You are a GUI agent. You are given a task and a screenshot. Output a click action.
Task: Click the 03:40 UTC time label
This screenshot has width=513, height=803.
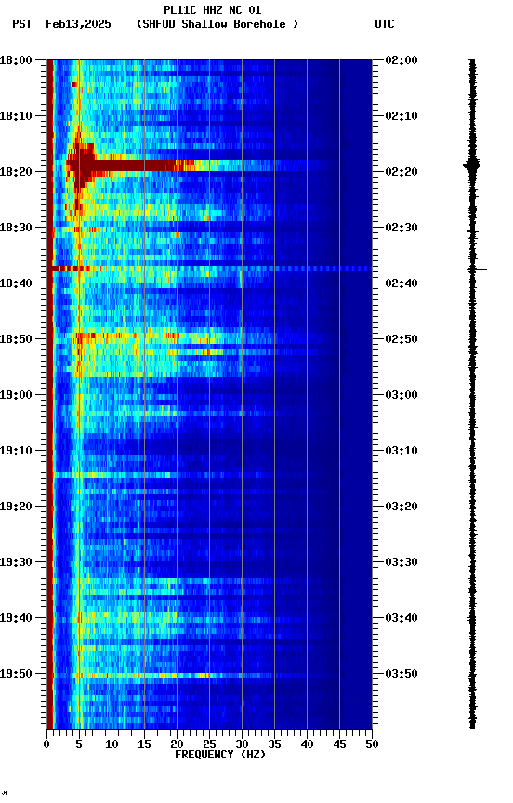401,618
